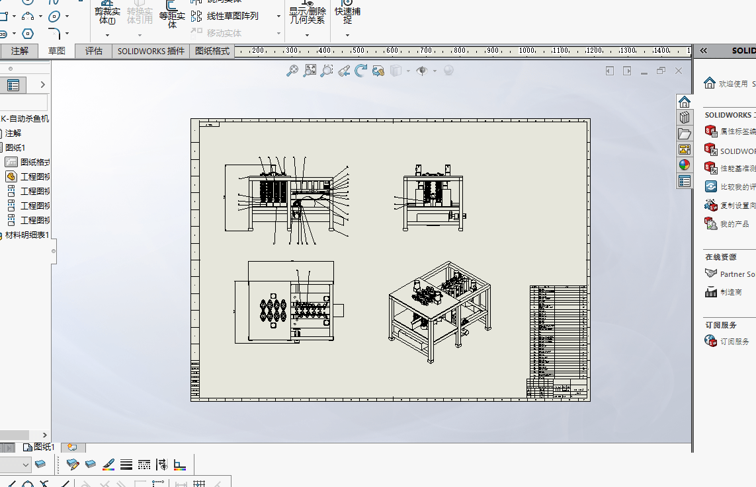This screenshot has width=756, height=487.
Task: Select 图纸1 in the feature tree
Action: [x=15, y=147]
